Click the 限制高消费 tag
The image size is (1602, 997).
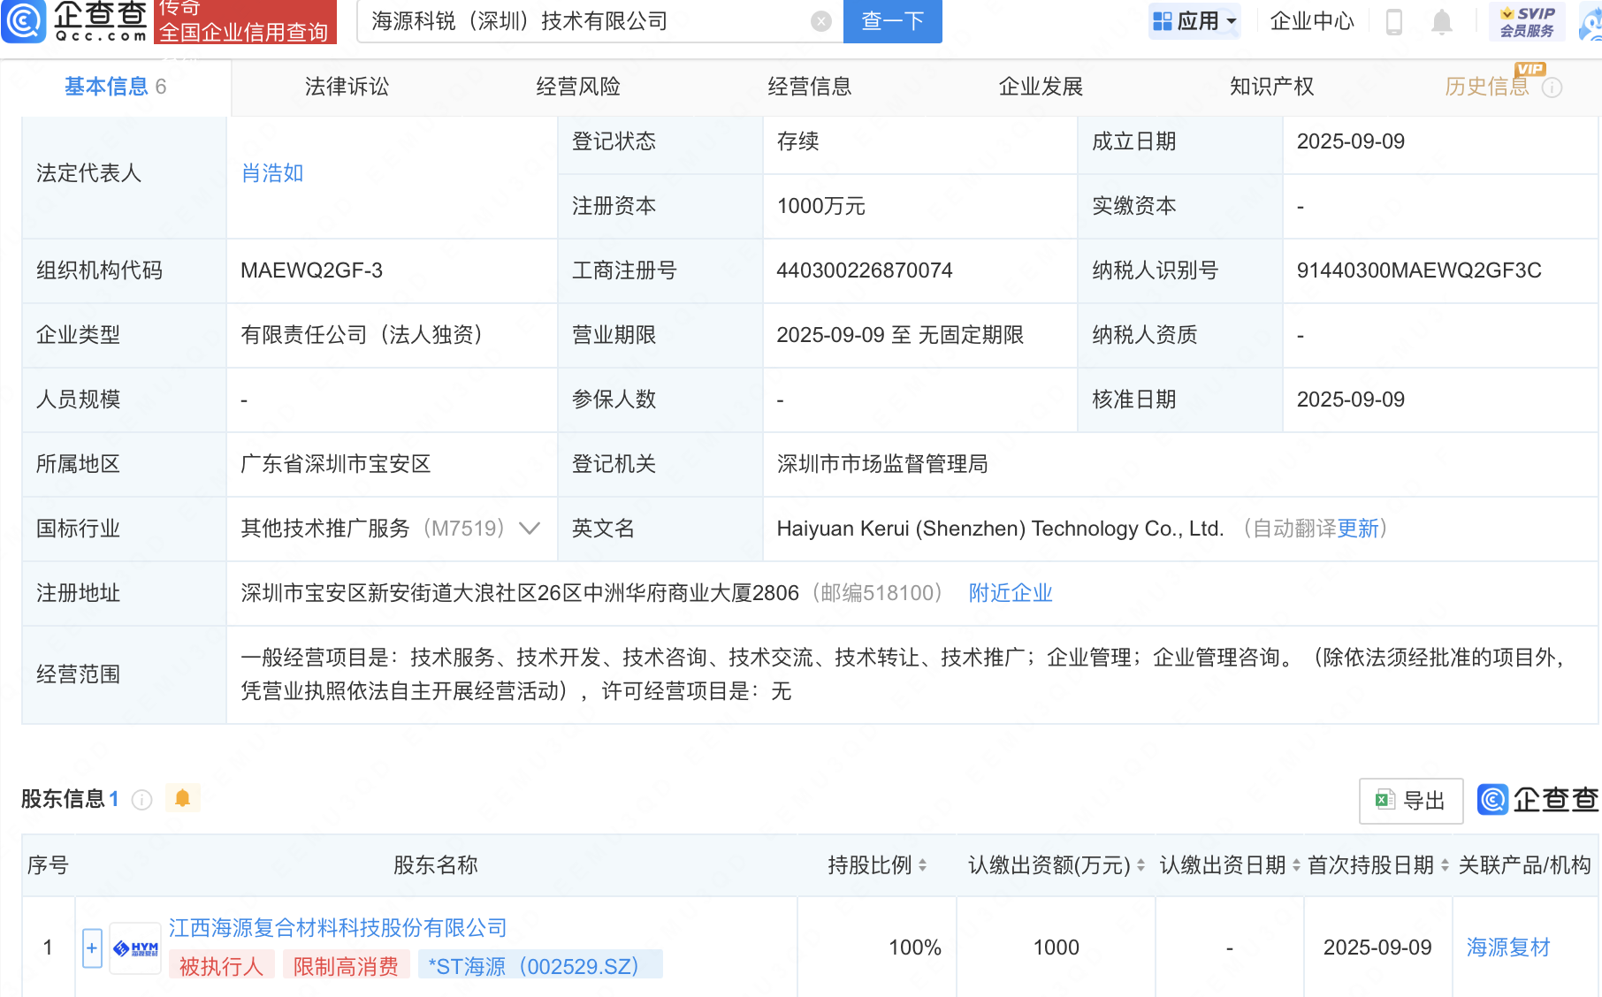[346, 966]
